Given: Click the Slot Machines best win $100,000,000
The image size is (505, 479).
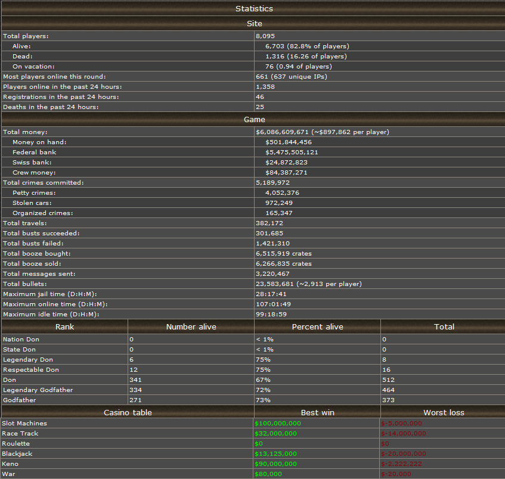Looking at the screenshot, I should coord(278,424).
